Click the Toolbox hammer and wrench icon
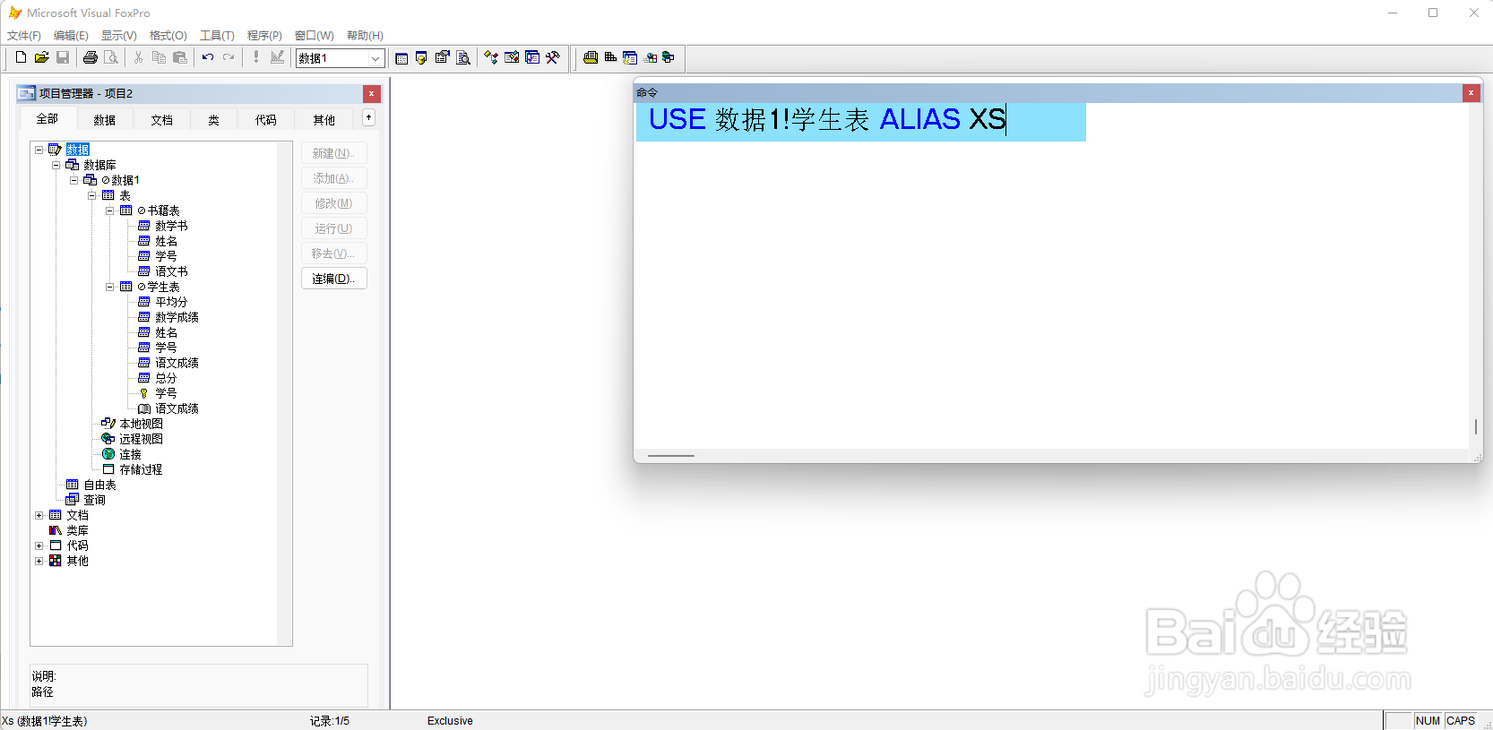1493x730 pixels. [x=553, y=58]
